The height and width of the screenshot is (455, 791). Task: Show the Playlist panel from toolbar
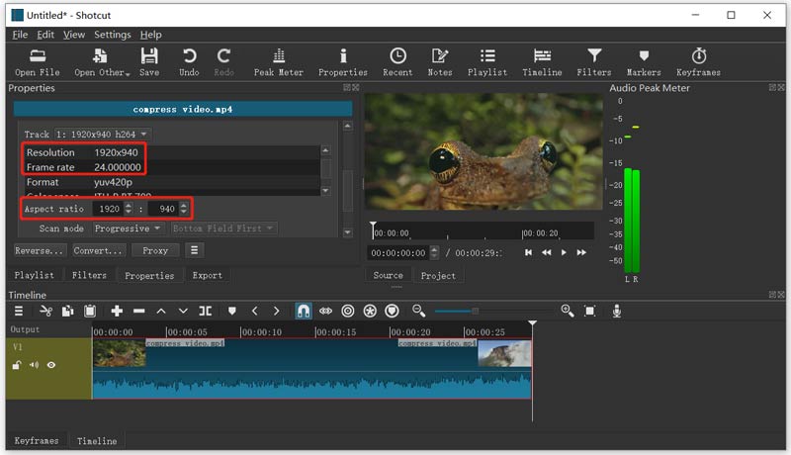click(487, 62)
